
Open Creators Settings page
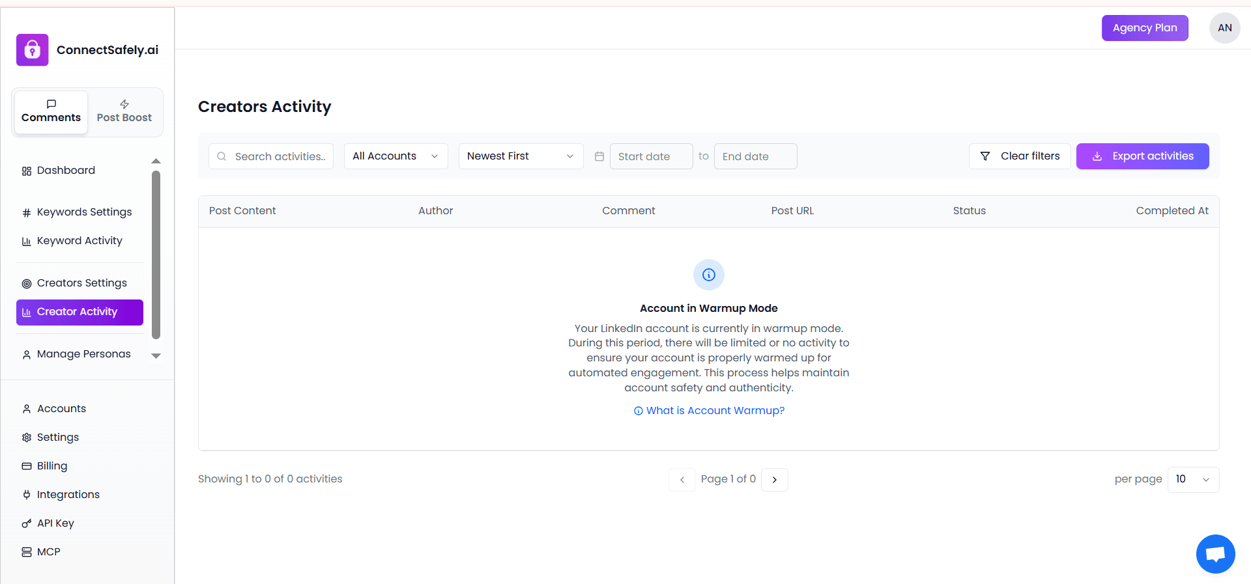click(79, 283)
